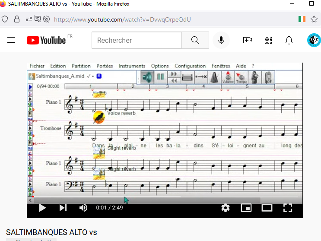Image resolution: width=321 pixels, height=241 pixels.
Task: Click the tracking protection shield icon
Action: click(5, 19)
